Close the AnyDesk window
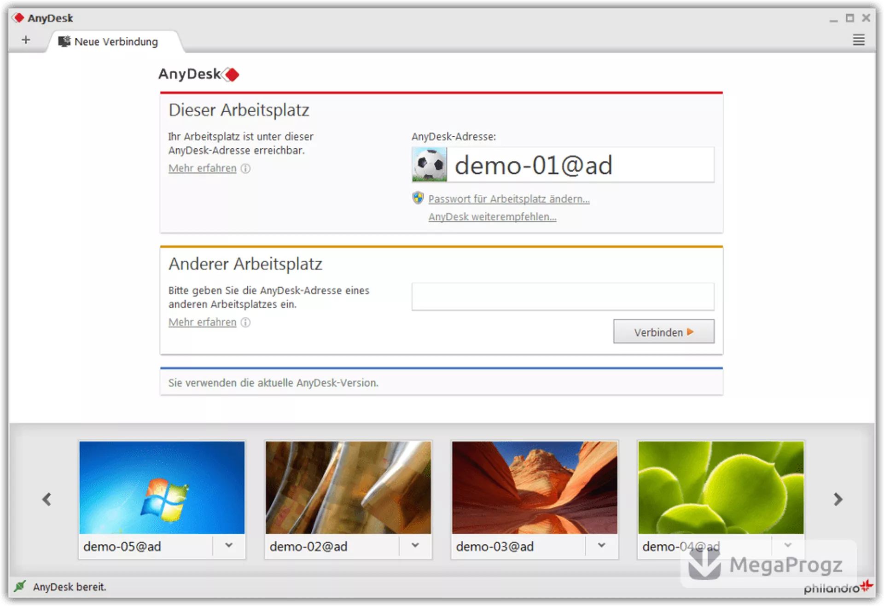Image resolution: width=884 pixels, height=606 pixels. (866, 18)
